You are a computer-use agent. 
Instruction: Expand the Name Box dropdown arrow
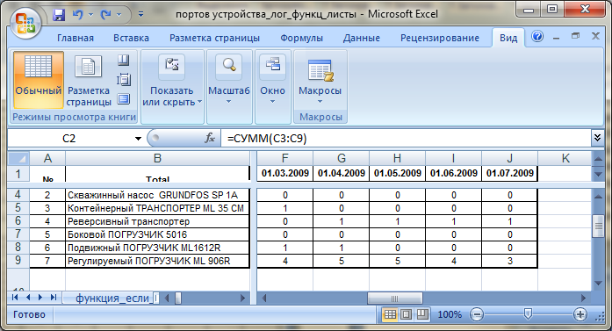[138, 138]
